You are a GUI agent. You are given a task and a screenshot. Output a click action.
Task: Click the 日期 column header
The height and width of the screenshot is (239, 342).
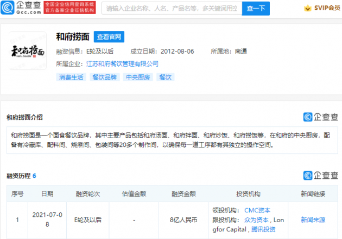pyautogui.click(x=47, y=193)
